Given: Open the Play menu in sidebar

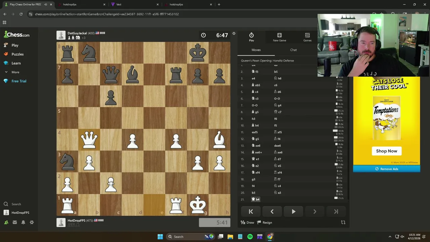Looking at the screenshot, I should pyautogui.click(x=11, y=45).
